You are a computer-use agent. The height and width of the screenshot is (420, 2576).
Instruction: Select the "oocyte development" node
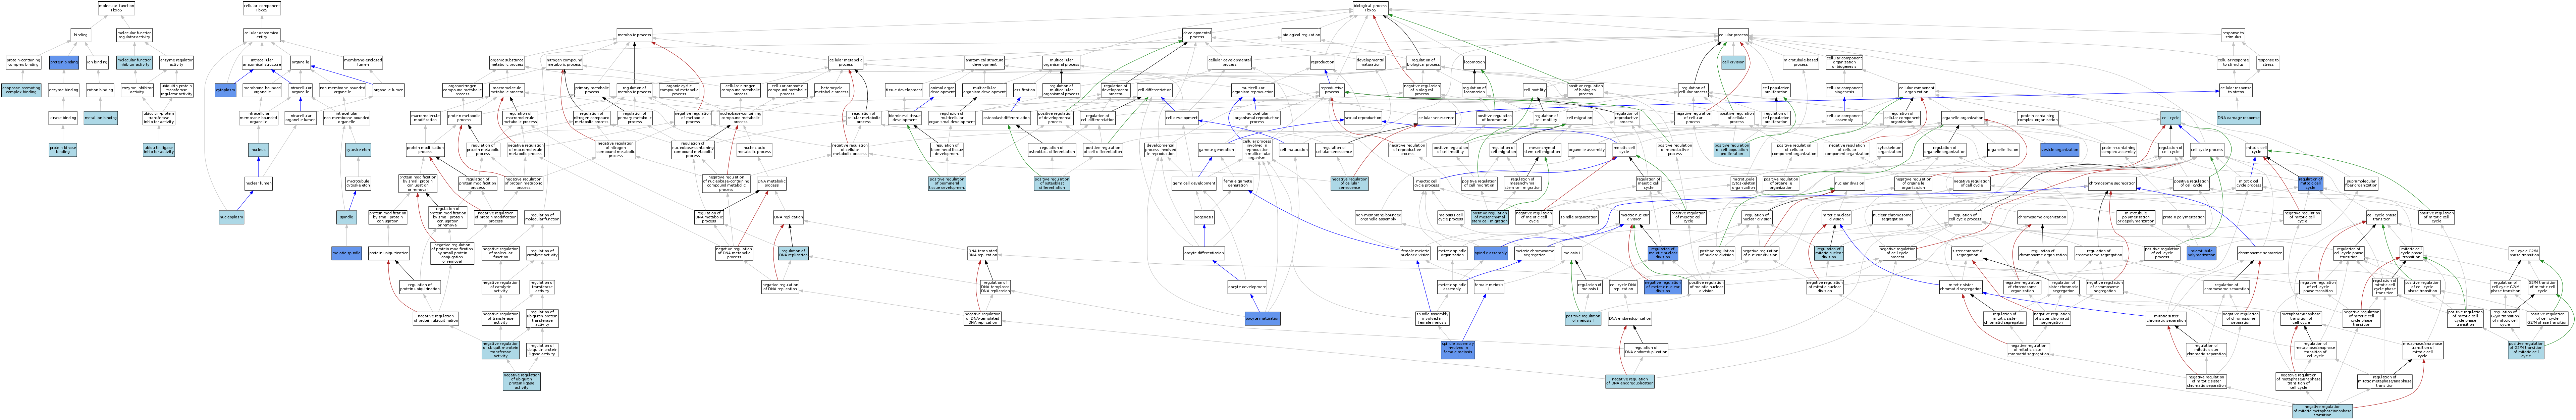(x=1247, y=287)
